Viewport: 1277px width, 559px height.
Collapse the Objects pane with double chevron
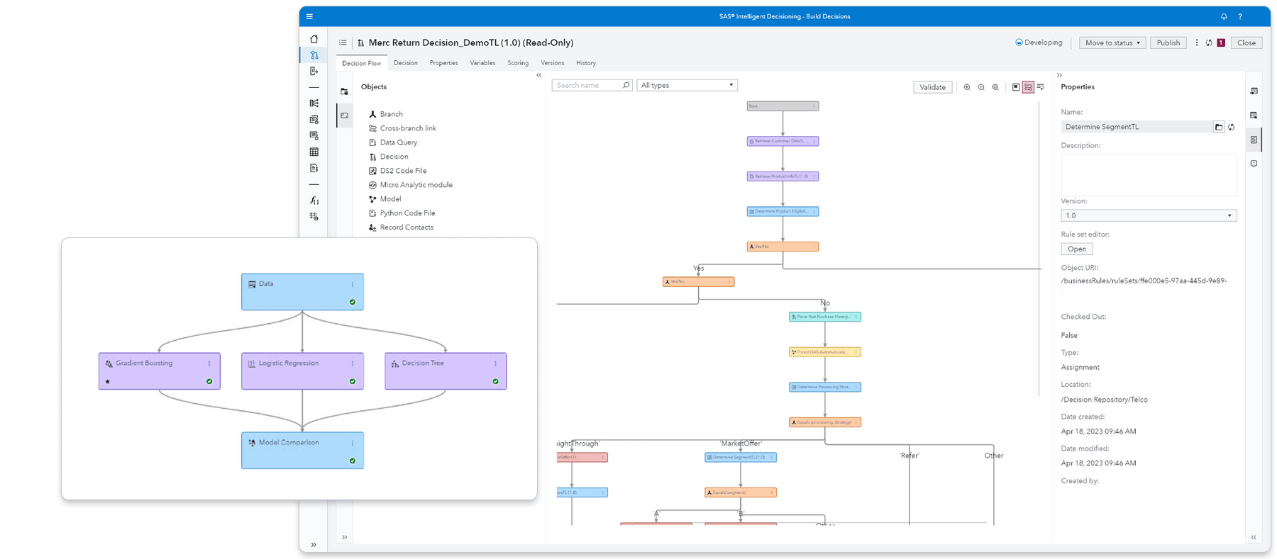tap(538, 74)
